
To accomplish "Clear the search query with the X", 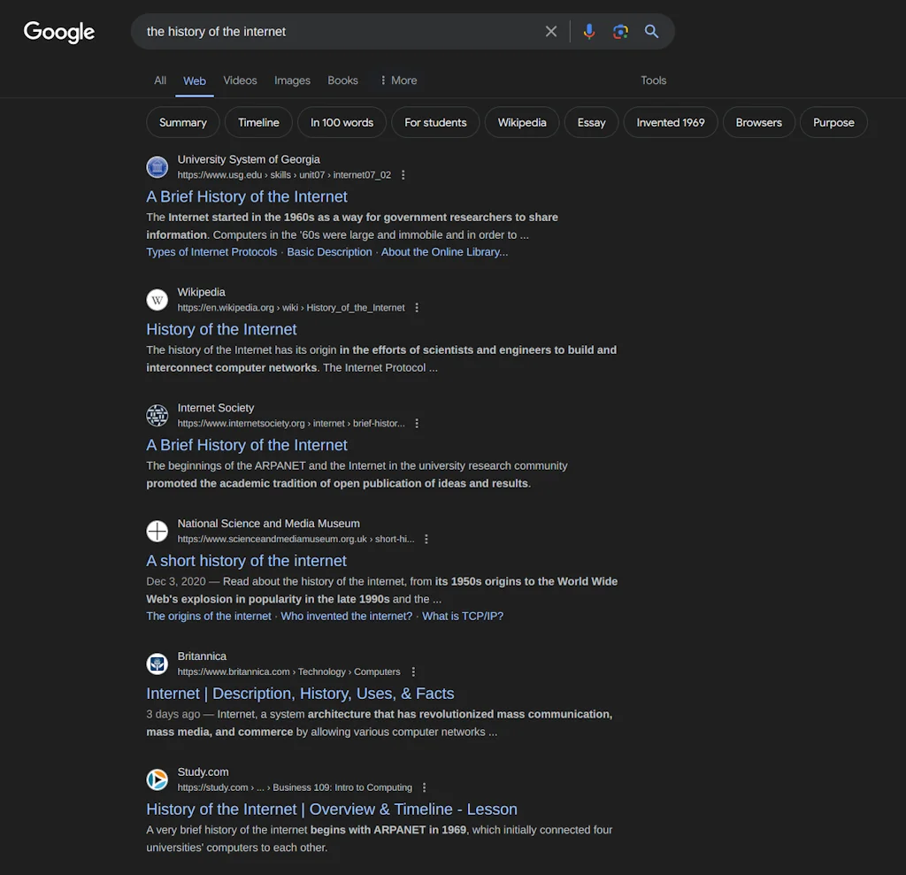I will coord(550,31).
